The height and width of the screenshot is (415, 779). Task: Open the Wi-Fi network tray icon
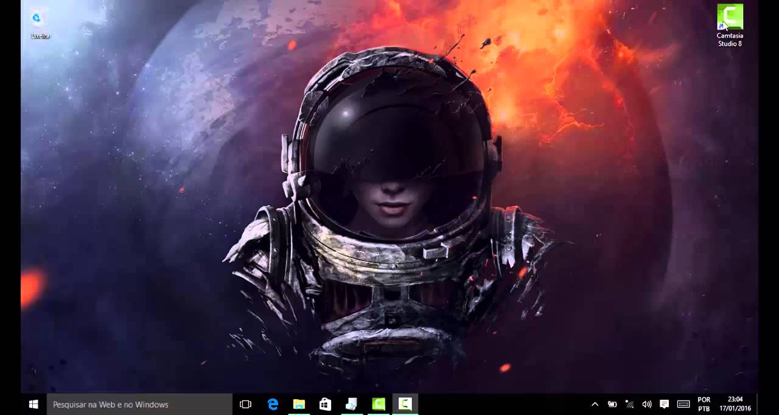tap(630, 404)
